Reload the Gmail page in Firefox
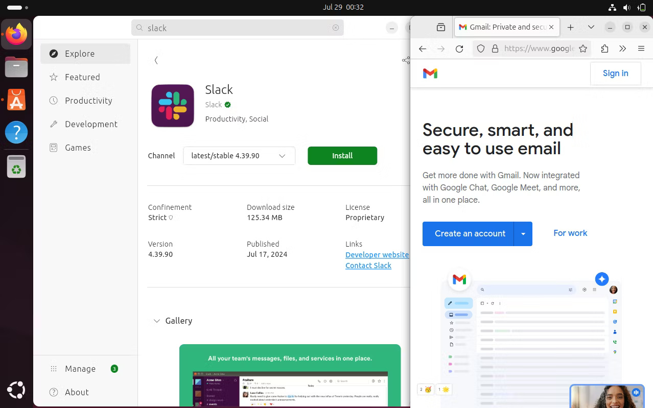Screen dimensions: 653x408 click(x=459, y=49)
